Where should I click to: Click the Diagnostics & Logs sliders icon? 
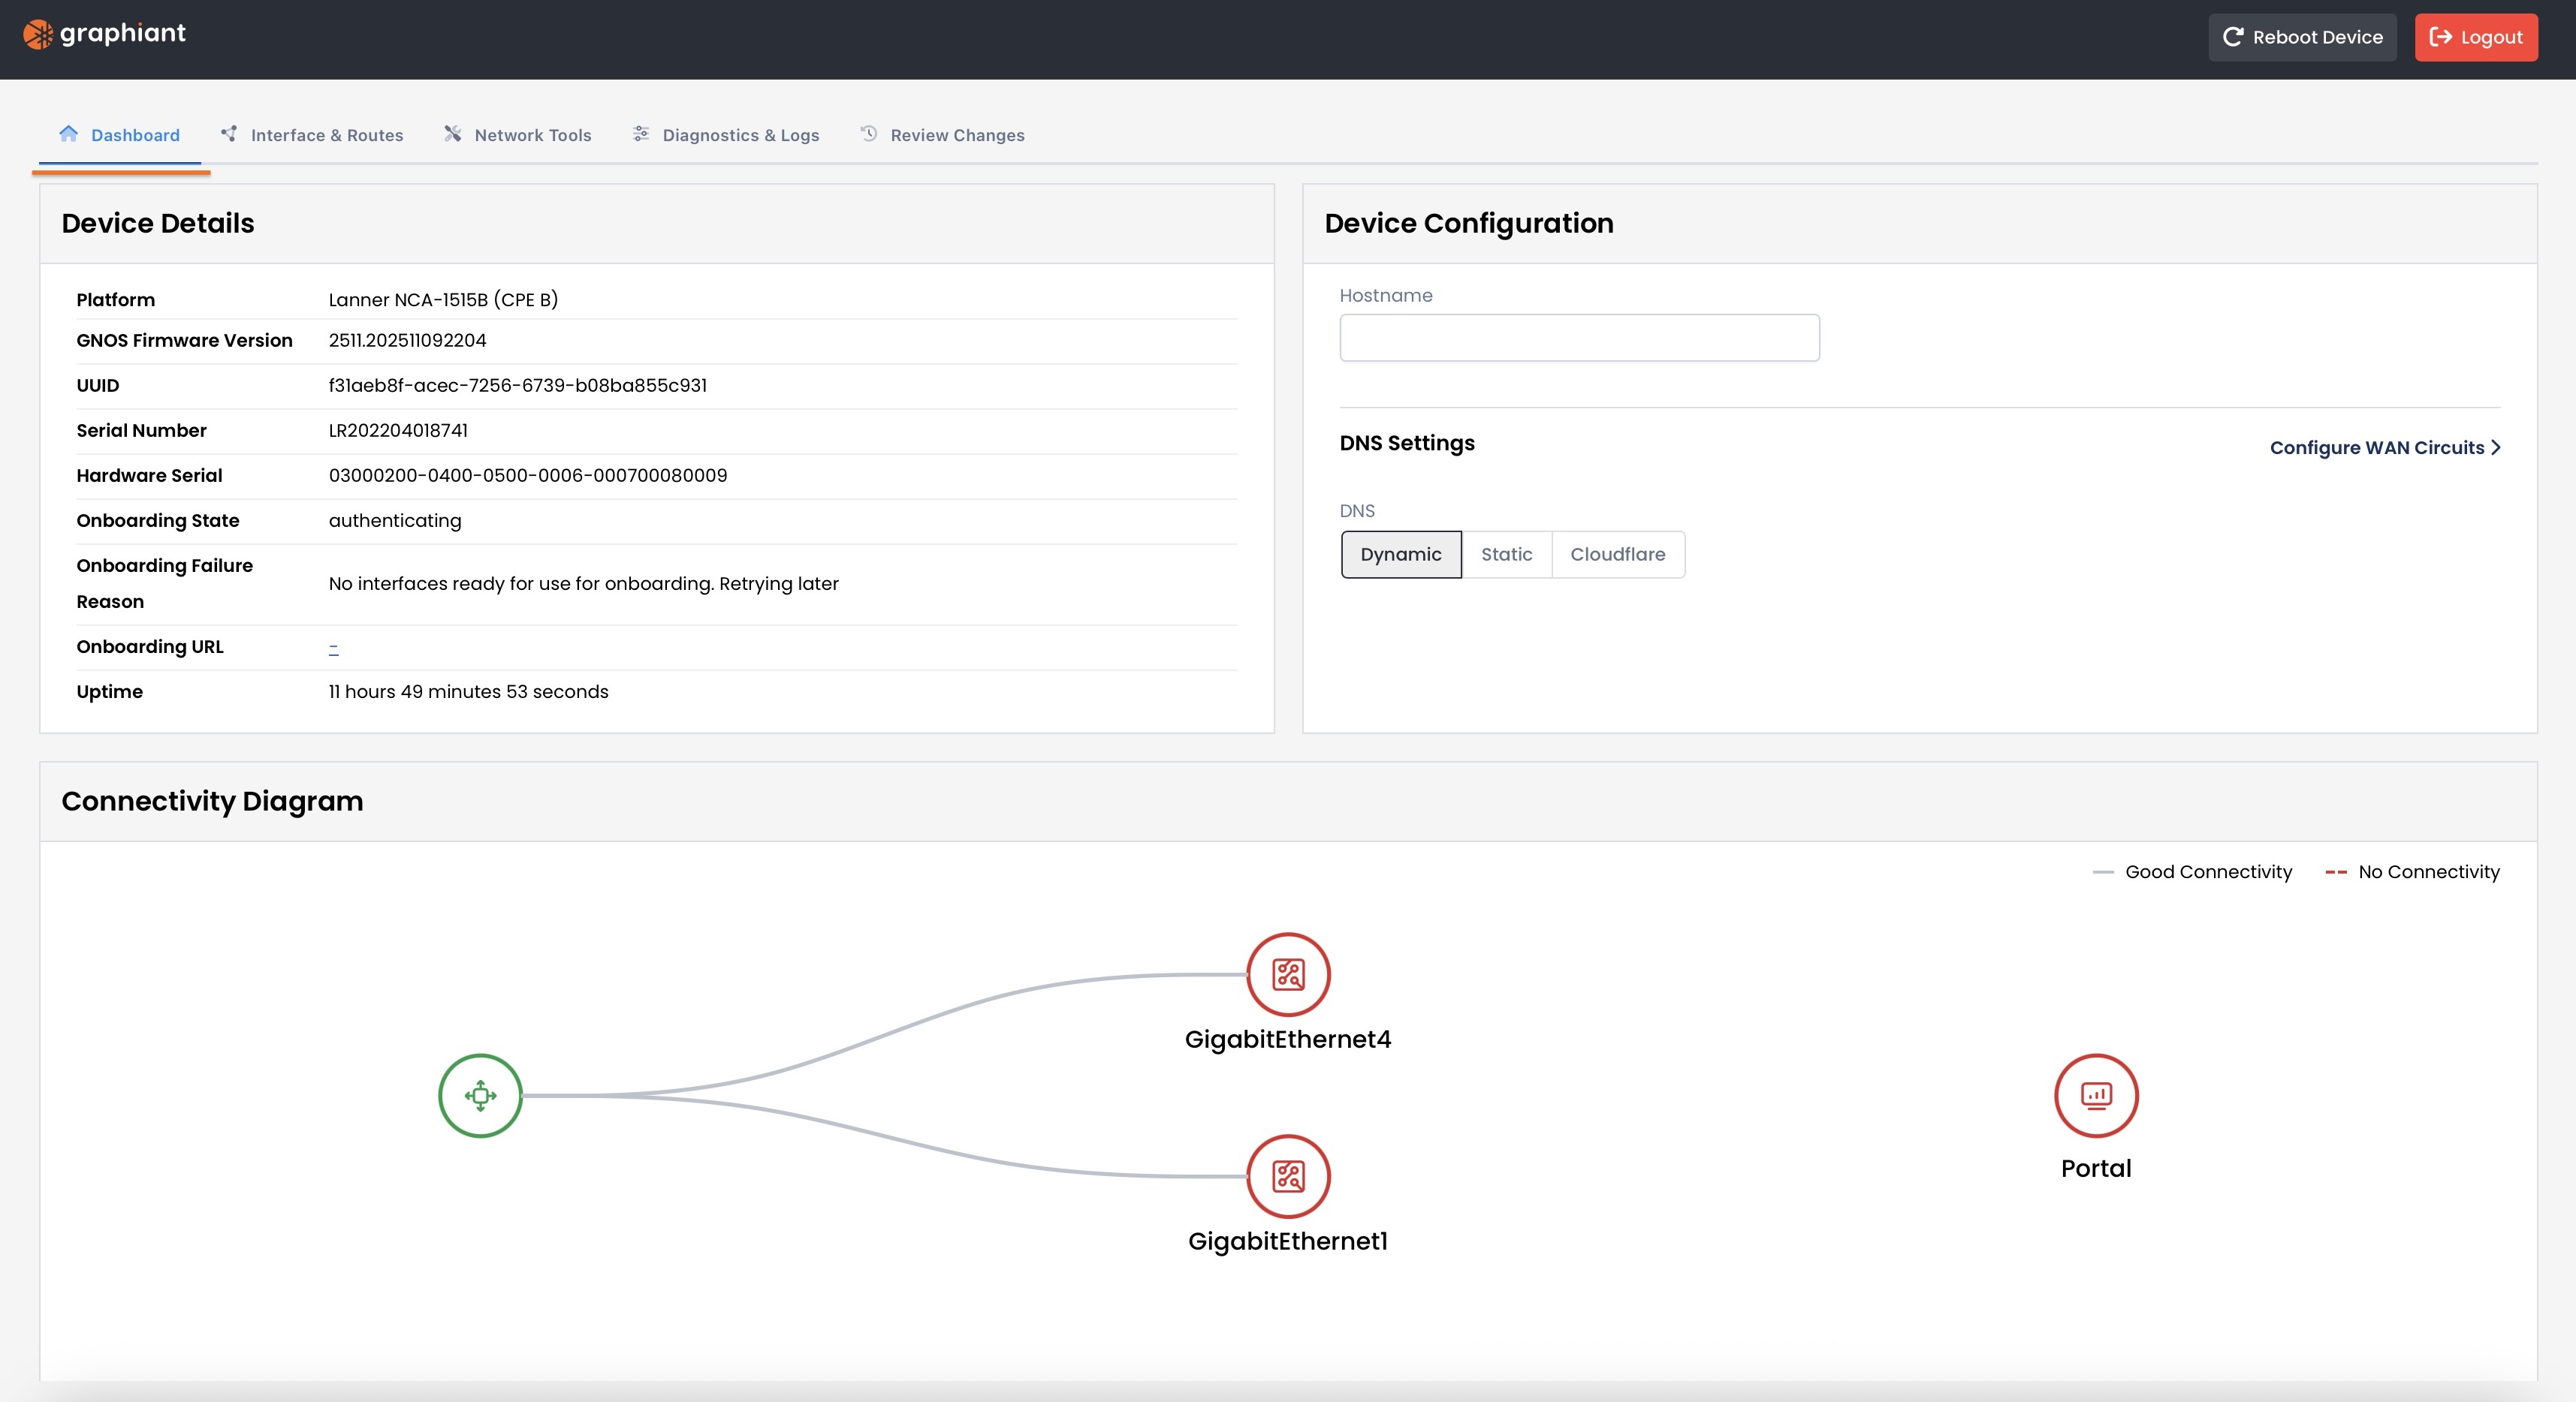tap(641, 134)
